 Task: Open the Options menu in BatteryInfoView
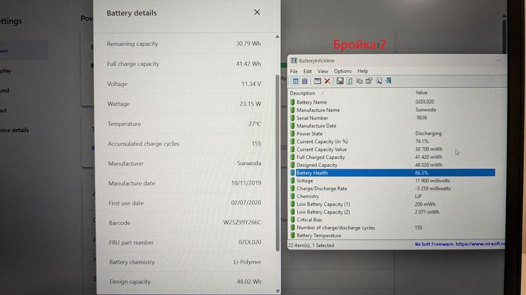pyautogui.click(x=343, y=71)
